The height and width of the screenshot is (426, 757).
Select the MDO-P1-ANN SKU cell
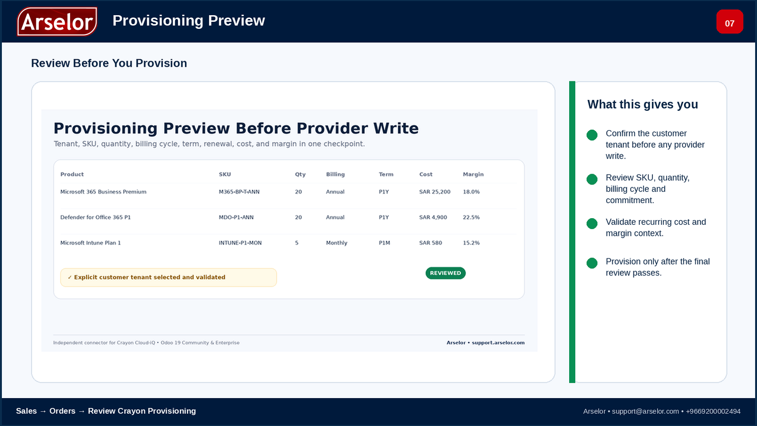[x=236, y=217]
